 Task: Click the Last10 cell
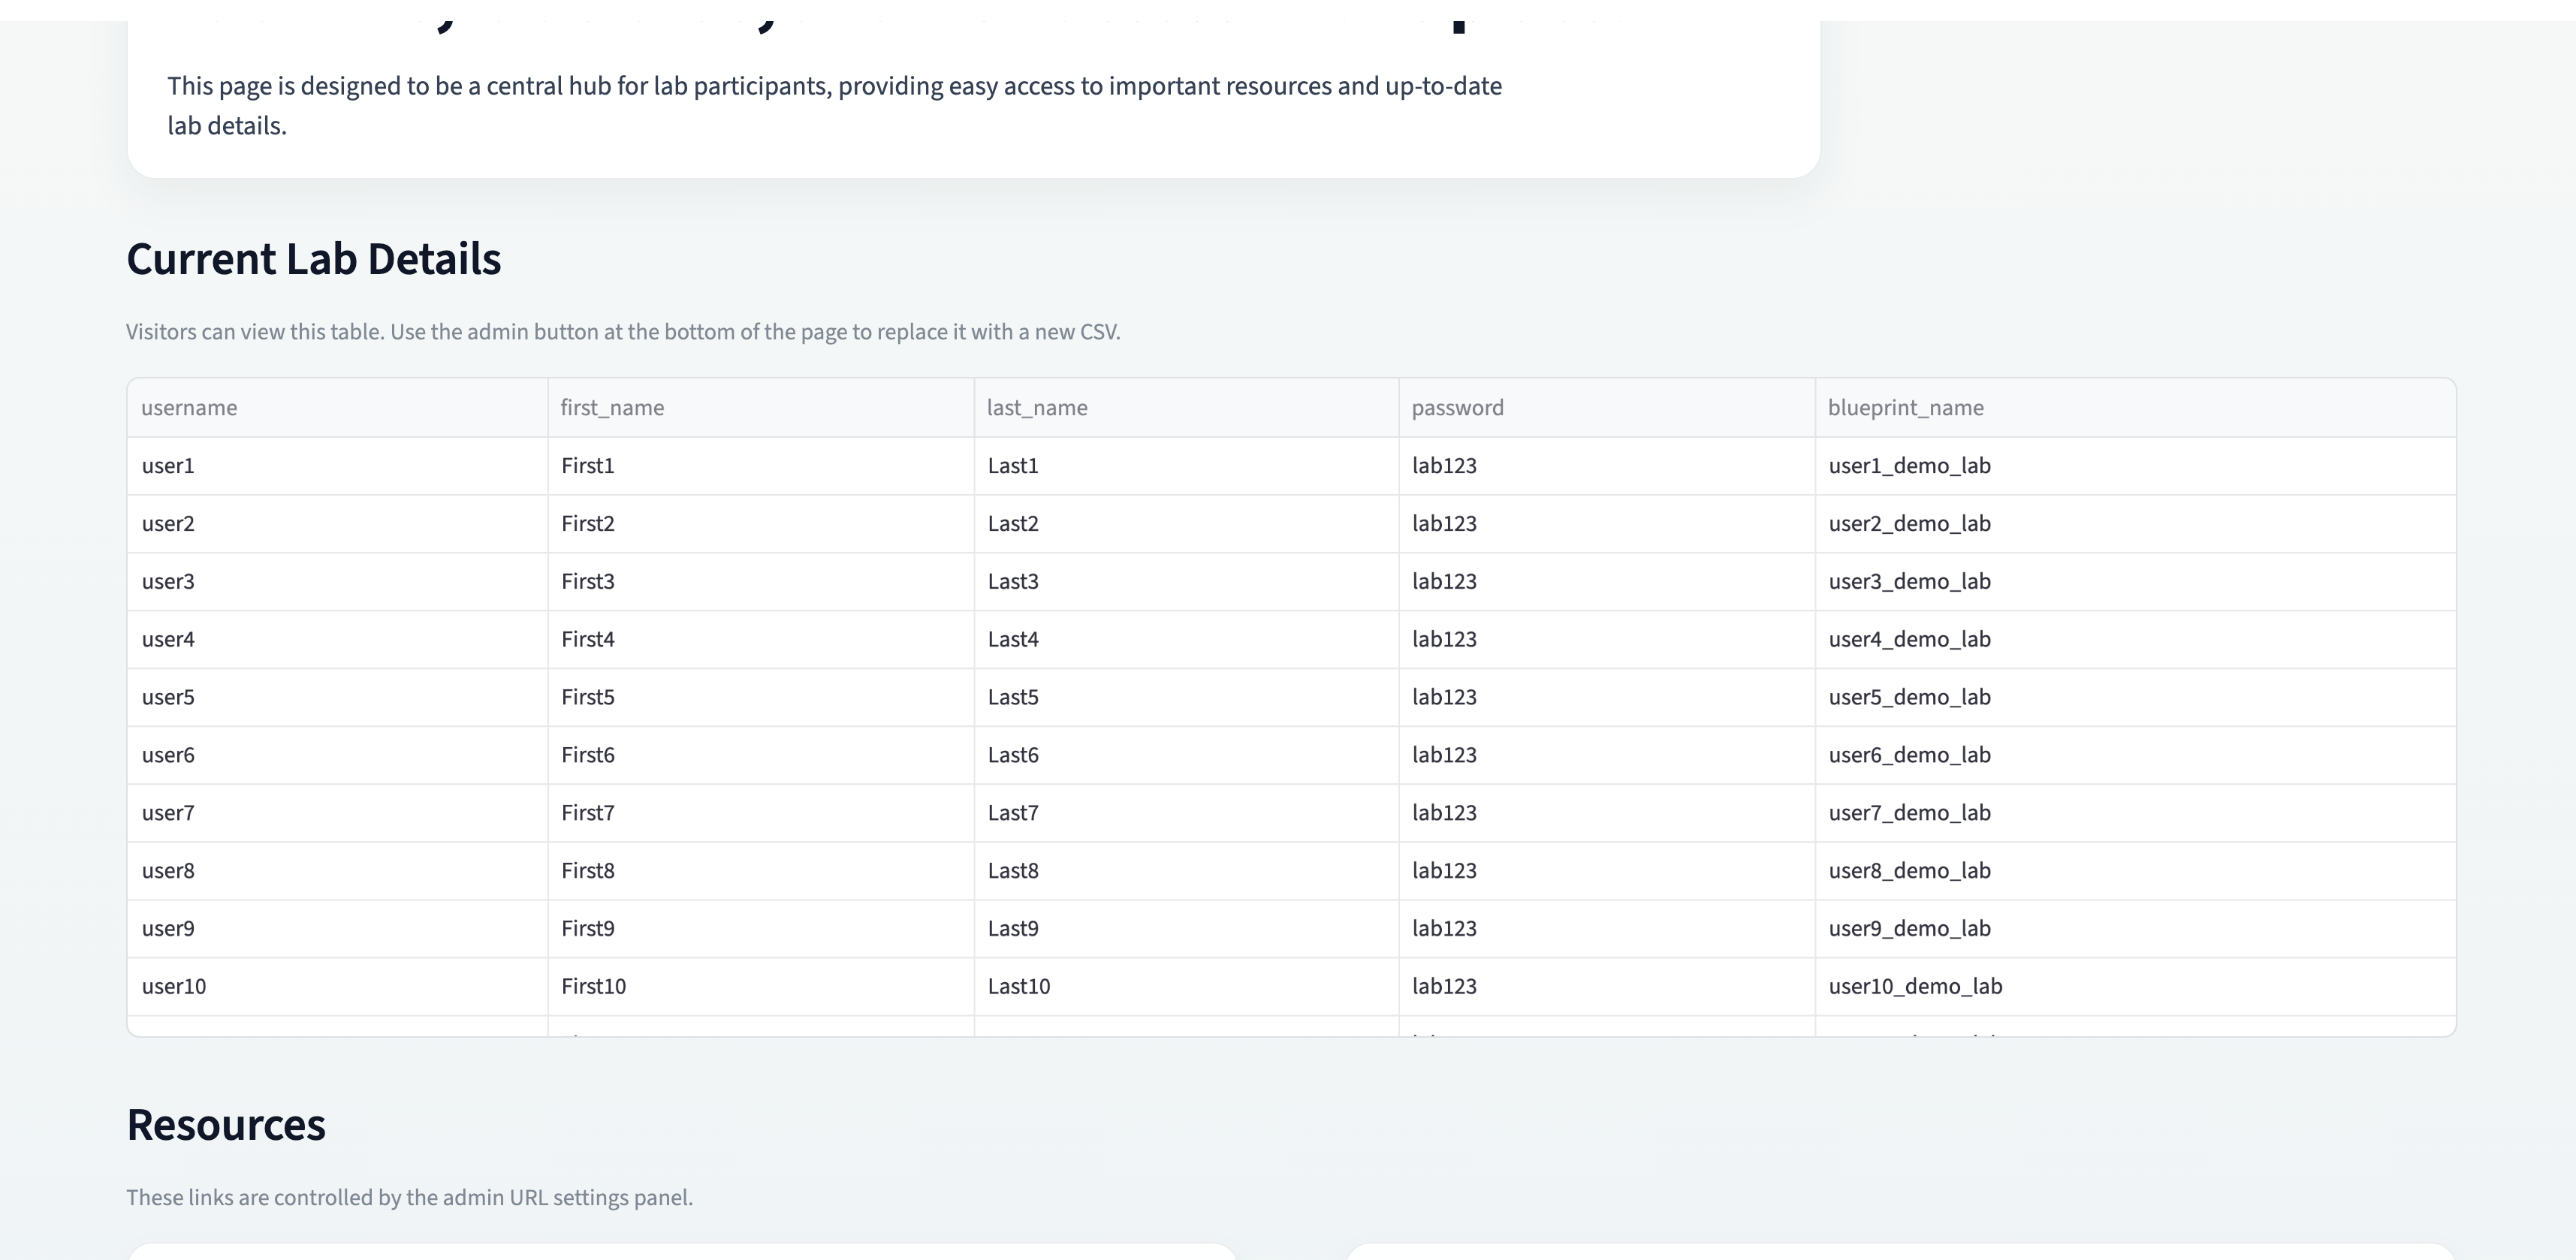[1186, 988]
